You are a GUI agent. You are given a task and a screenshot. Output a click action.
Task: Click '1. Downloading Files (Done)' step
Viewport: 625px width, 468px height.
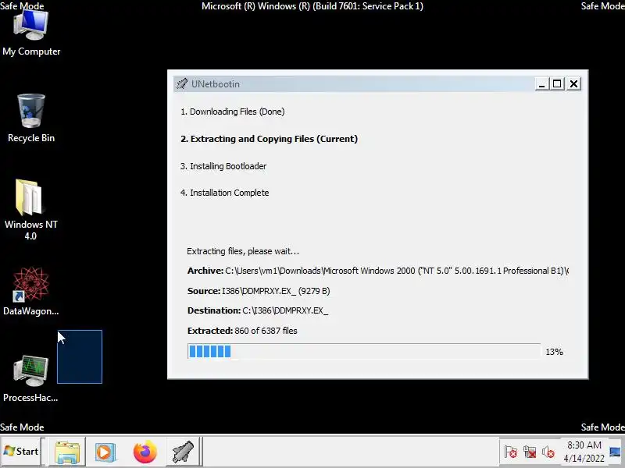tap(232, 112)
